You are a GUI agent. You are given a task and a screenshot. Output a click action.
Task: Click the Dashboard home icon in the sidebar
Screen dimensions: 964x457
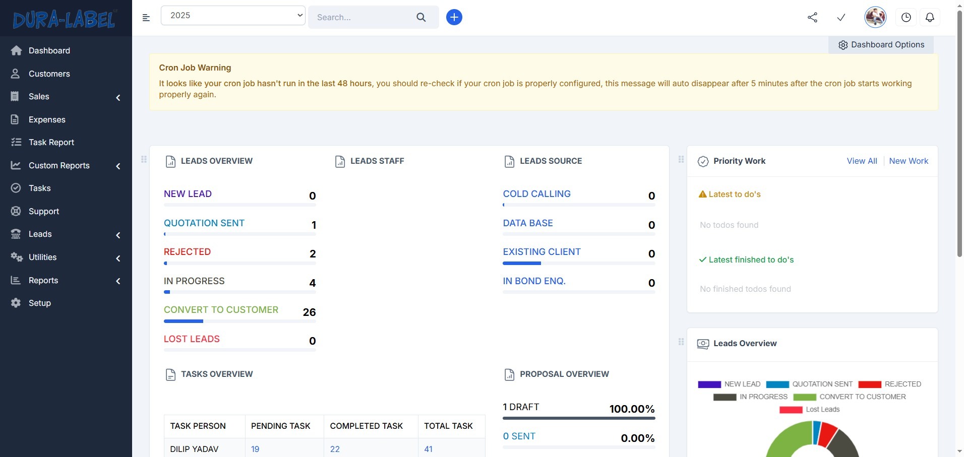[16, 50]
